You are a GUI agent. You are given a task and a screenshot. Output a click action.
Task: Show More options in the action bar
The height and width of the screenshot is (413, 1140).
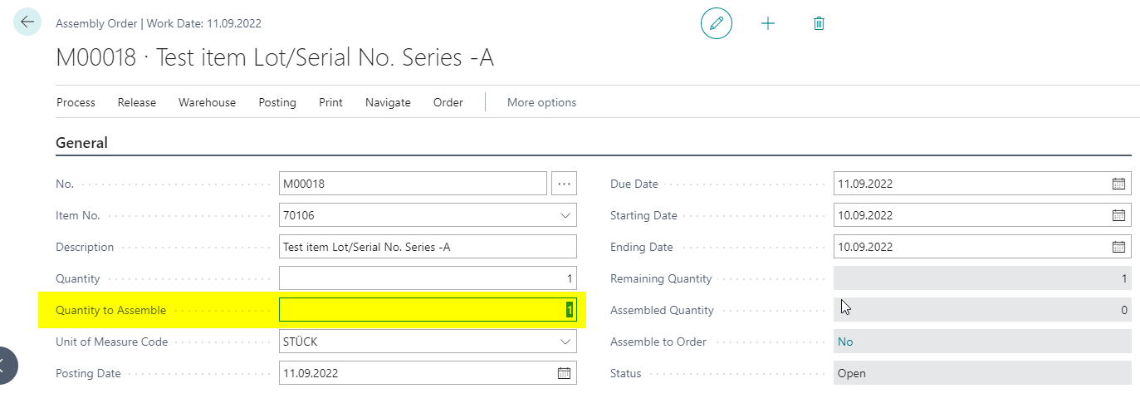tap(541, 102)
